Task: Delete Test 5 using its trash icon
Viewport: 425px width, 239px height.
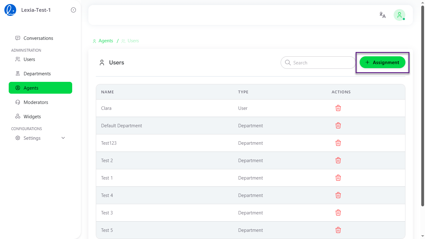Action: (x=338, y=230)
